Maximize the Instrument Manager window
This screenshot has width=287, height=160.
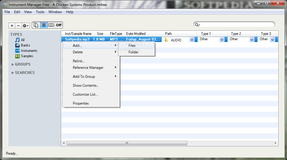click(x=267, y=3)
